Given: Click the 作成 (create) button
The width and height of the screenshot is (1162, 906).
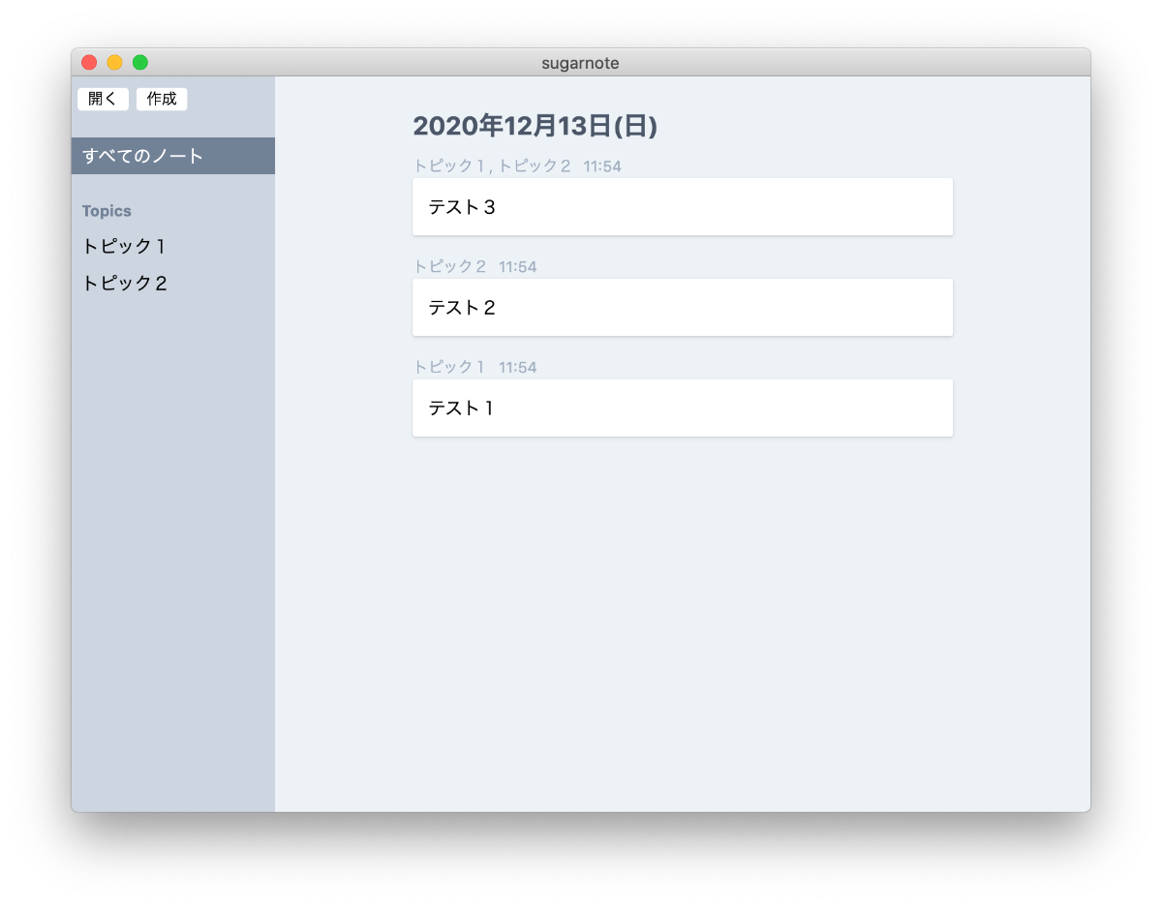Looking at the screenshot, I should click(162, 99).
